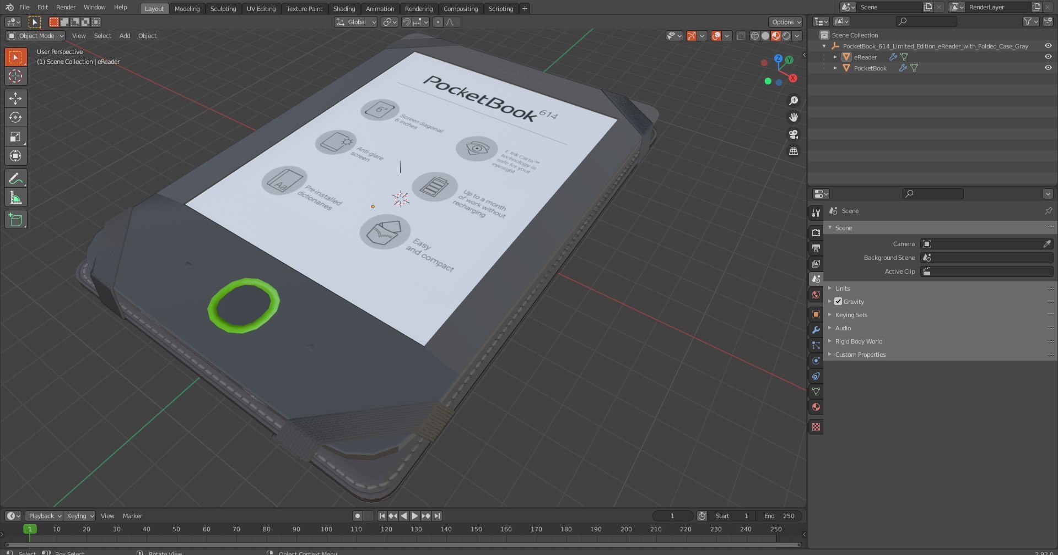The height and width of the screenshot is (555, 1058).
Task: Open the Object Data properties tab
Action: (x=816, y=391)
